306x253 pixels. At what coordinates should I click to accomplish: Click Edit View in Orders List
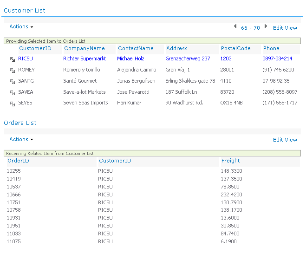285,140
